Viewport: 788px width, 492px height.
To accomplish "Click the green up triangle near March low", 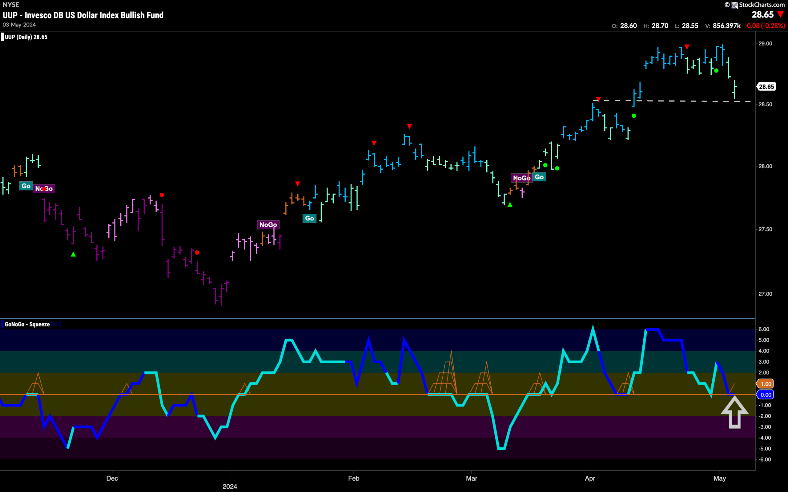I will pyautogui.click(x=510, y=205).
